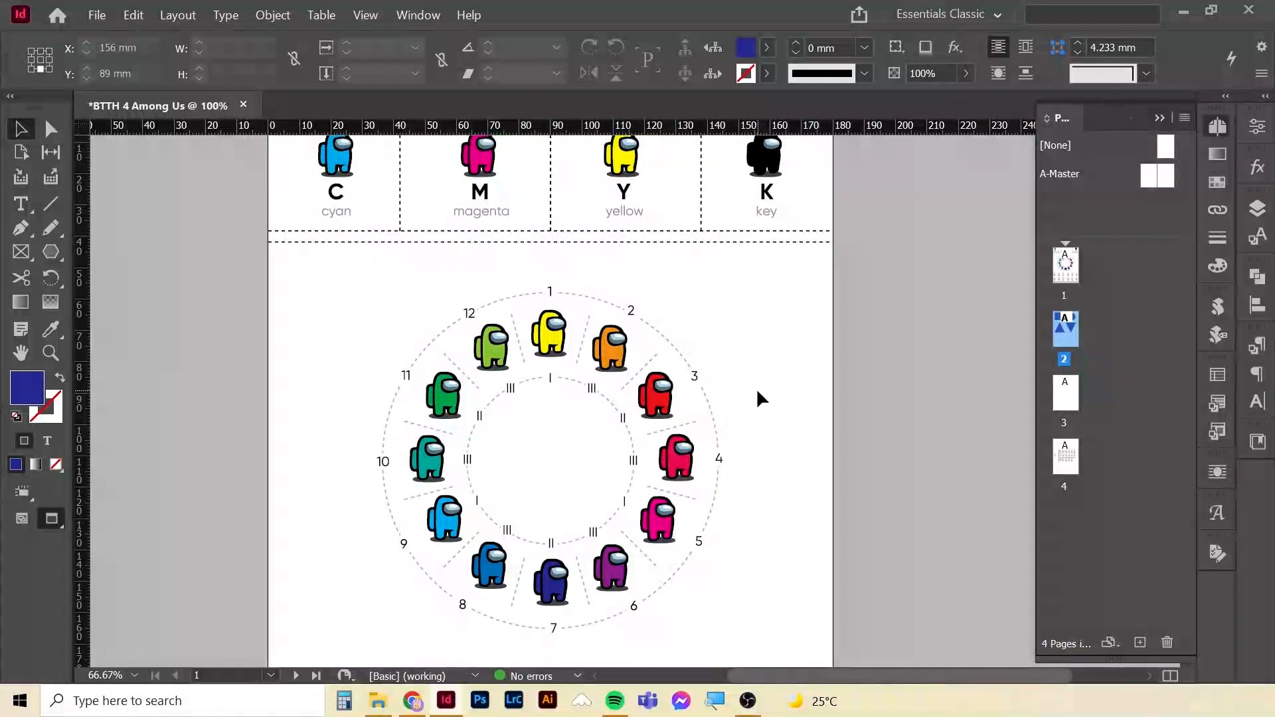Open the Pages panel icon in dock
Image resolution: width=1275 pixels, height=717 pixels.
1217,126
